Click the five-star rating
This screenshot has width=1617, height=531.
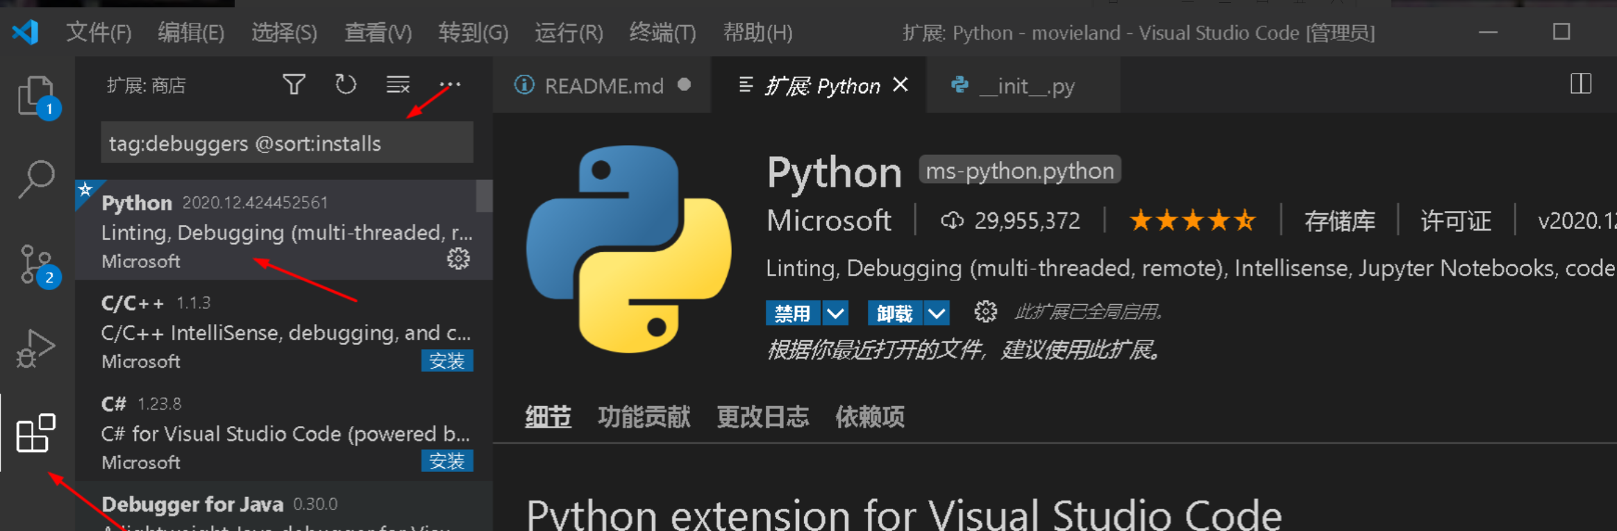pyautogui.click(x=1192, y=221)
